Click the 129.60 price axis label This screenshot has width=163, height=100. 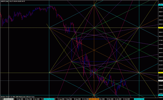pyautogui.click(x=161, y=85)
